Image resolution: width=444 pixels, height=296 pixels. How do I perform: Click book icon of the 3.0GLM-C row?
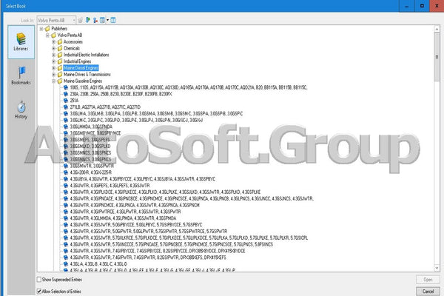coord(66,120)
